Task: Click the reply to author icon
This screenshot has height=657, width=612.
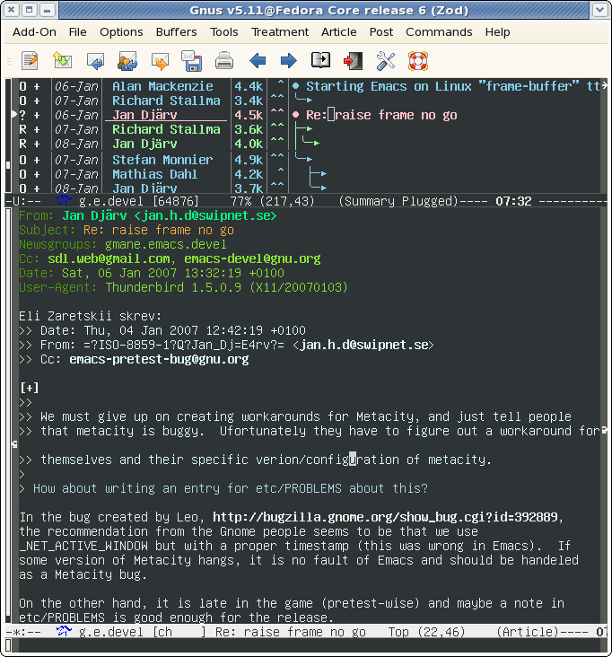Action: [95, 61]
